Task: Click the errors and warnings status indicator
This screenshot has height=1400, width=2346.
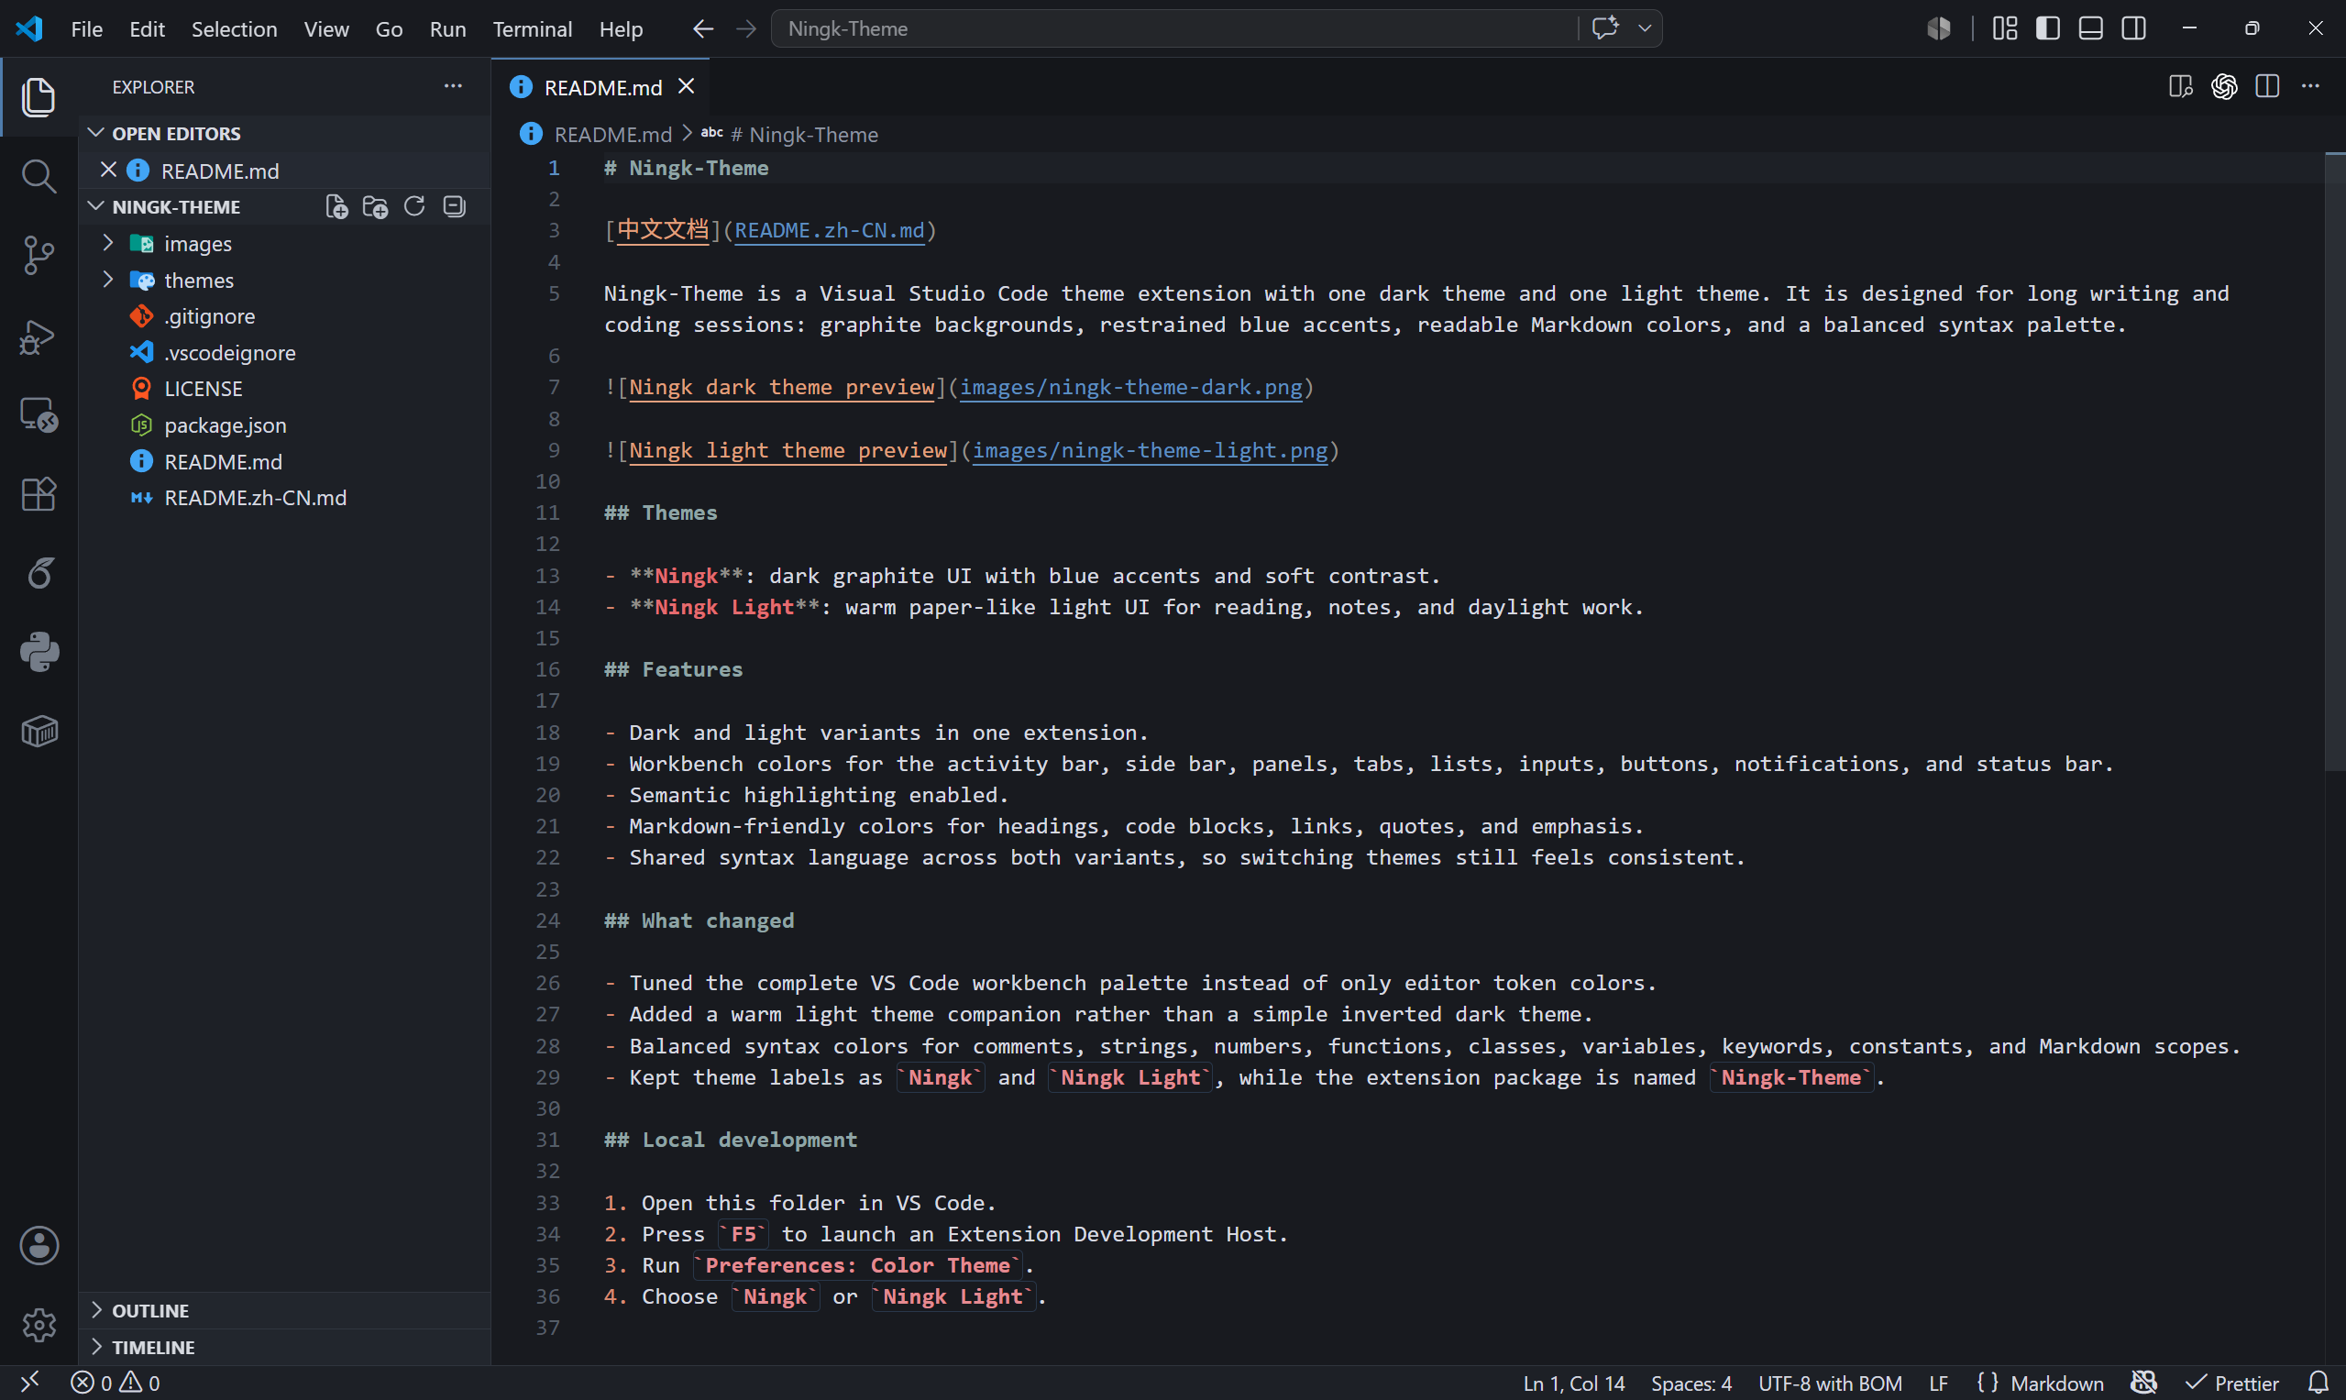Action: coord(116,1383)
